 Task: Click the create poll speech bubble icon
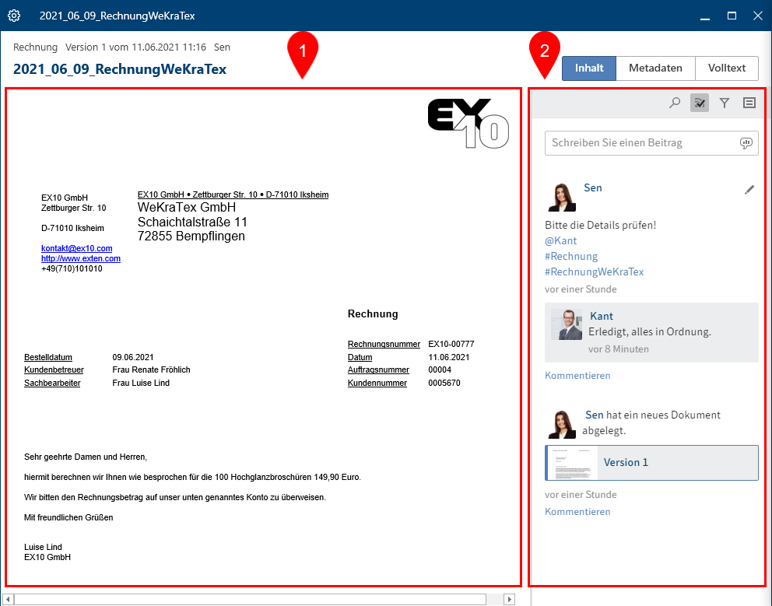coord(746,143)
